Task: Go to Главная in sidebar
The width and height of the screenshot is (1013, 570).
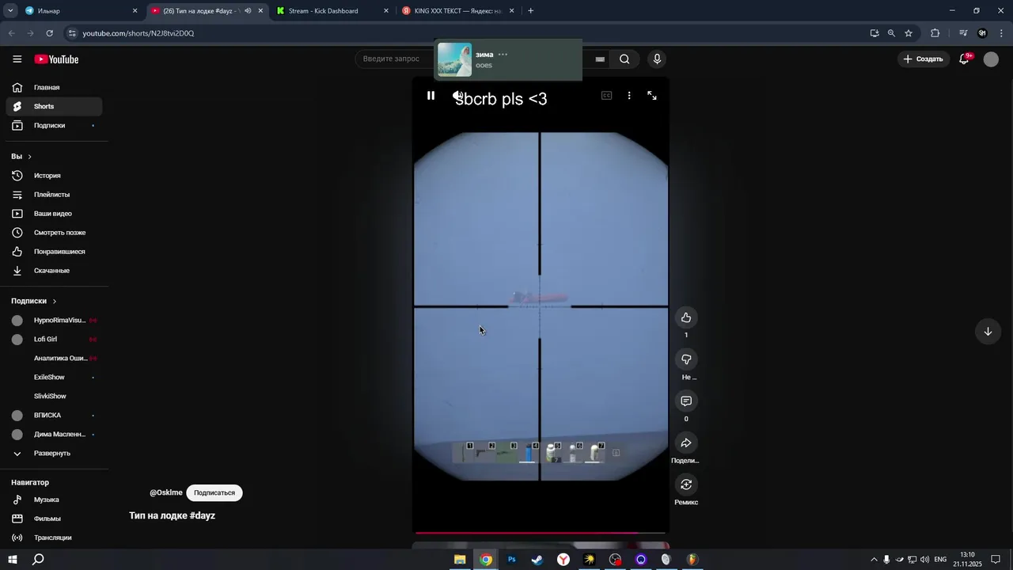Action: coord(54,87)
